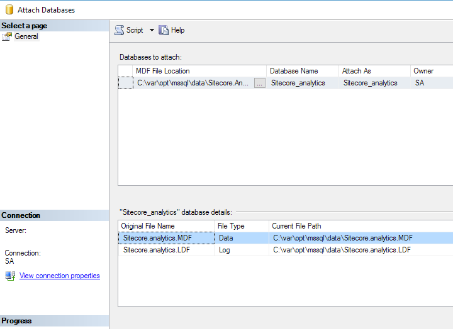The width and height of the screenshot is (453, 329).
Task: Click the MDF File Location column header
Action: 199,71
